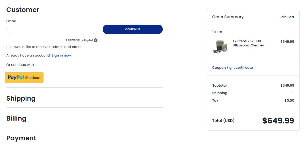Click the 1 x Stens 752-100 product name
Screen dimensions: 305x146
click(249, 43)
